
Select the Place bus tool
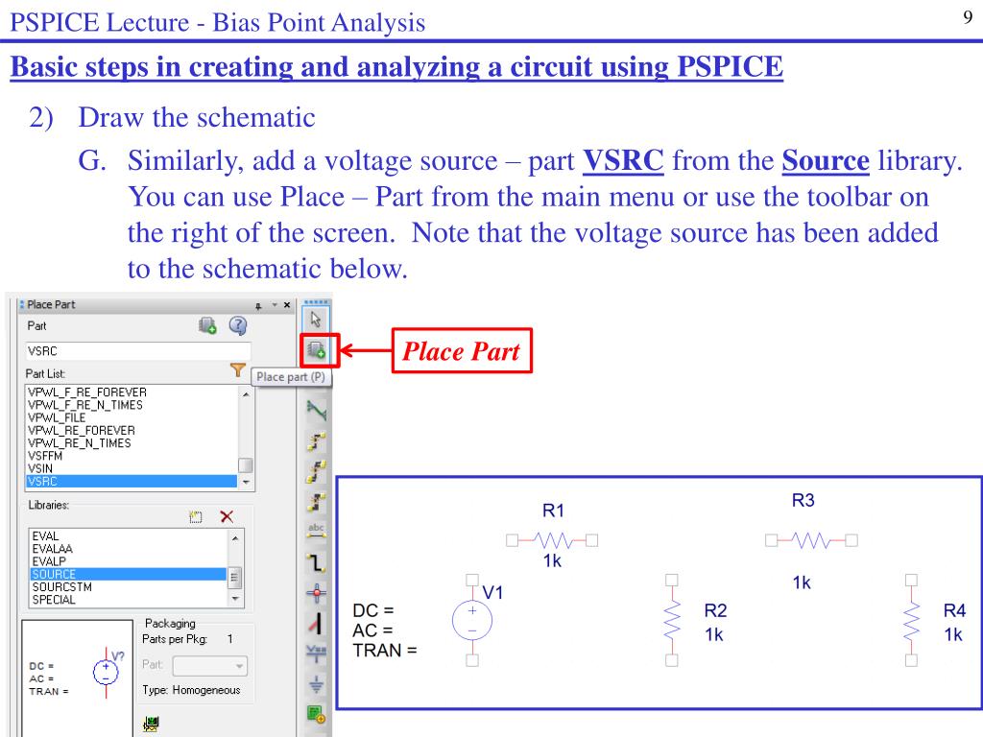pos(317,562)
